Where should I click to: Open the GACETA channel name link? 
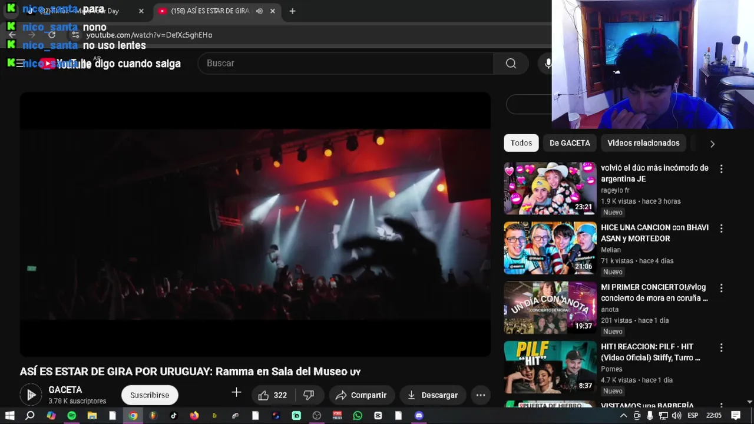65,390
